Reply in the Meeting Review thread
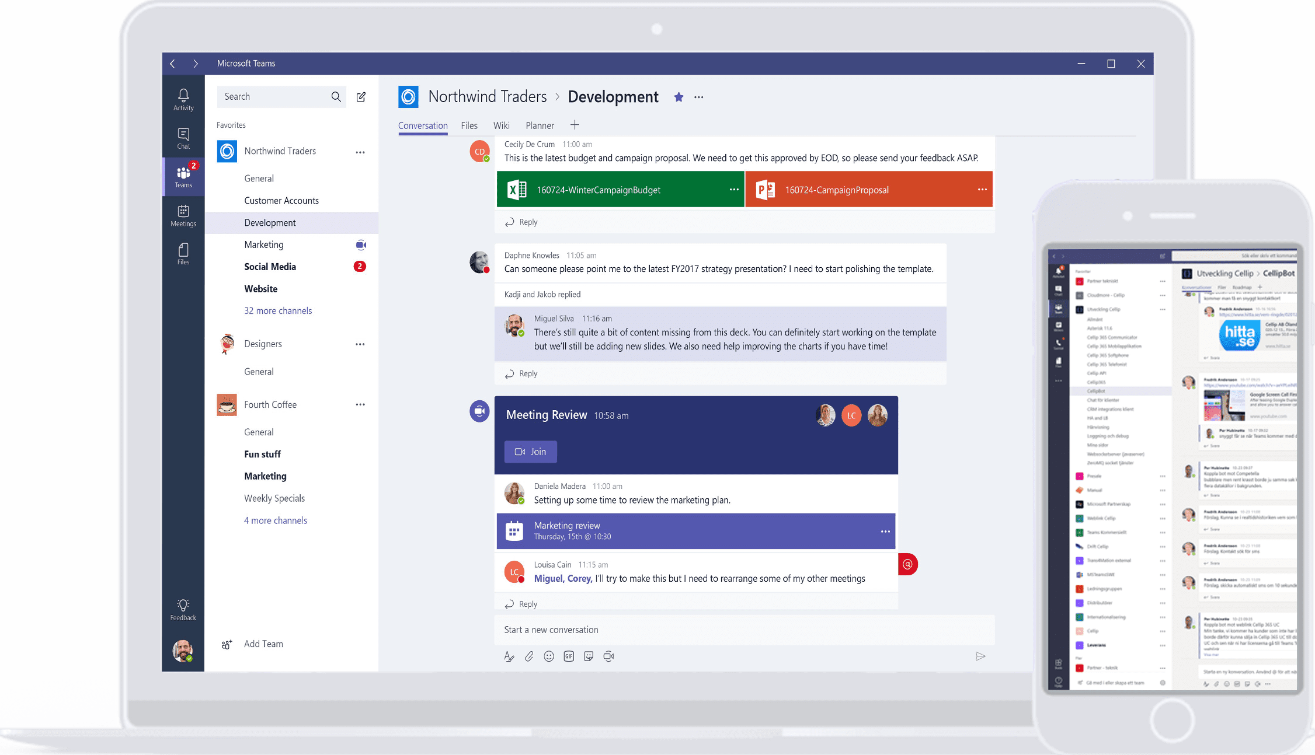 521,604
